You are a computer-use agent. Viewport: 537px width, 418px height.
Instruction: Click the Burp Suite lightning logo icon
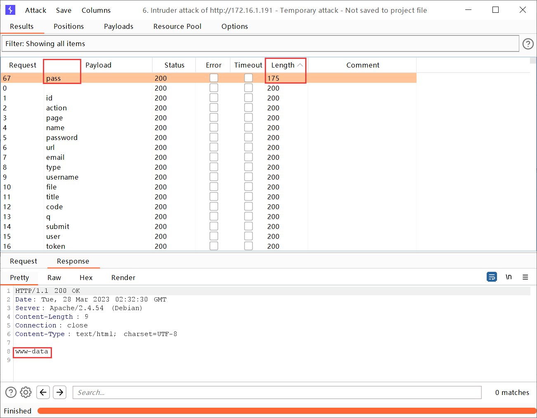(x=10, y=10)
